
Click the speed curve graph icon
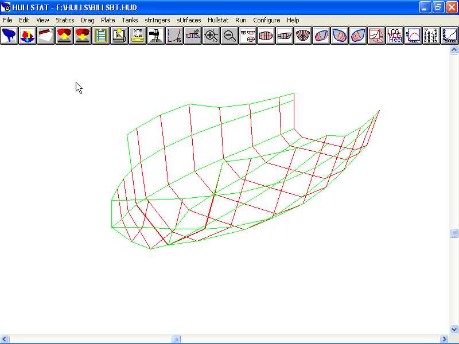pos(450,36)
